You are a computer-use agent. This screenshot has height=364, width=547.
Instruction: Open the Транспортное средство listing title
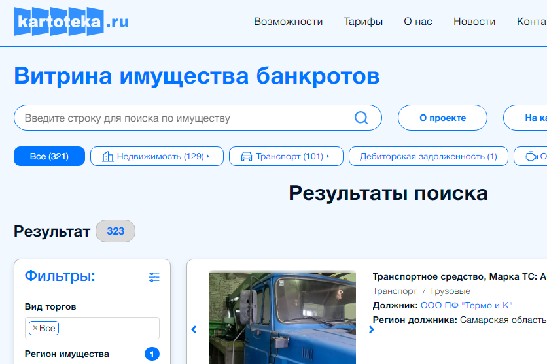coord(460,277)
